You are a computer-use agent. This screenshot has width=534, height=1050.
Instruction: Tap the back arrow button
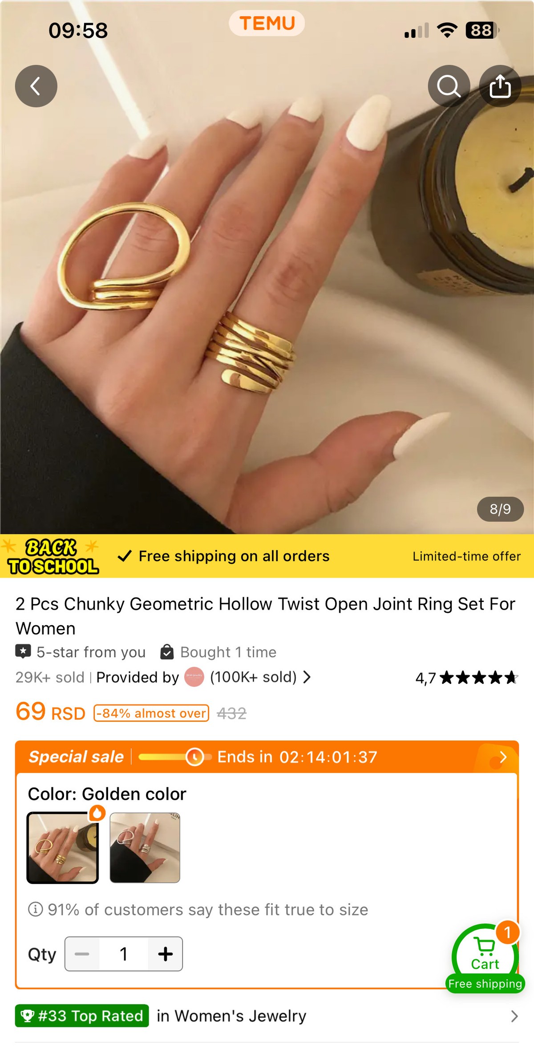click(x=36, y=86)
